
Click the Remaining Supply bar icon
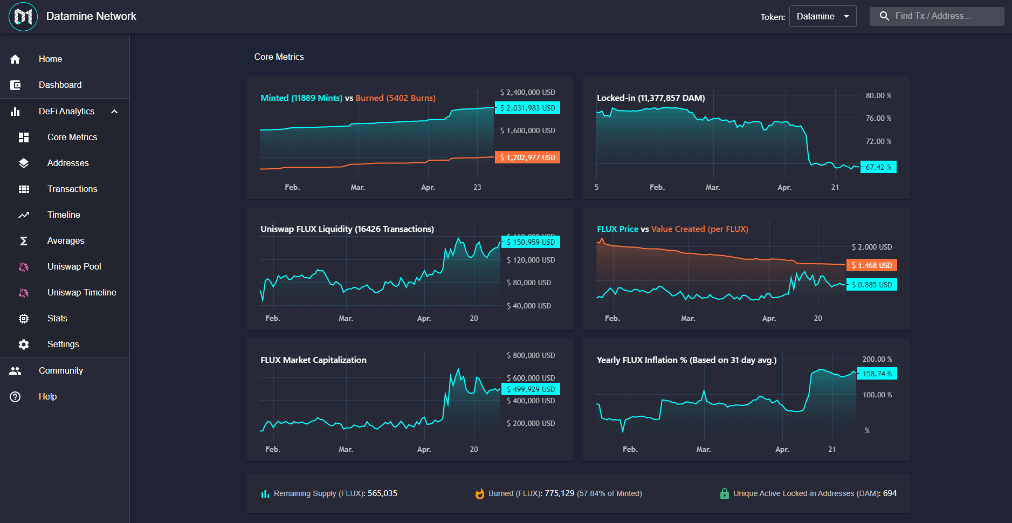(265, 494)
